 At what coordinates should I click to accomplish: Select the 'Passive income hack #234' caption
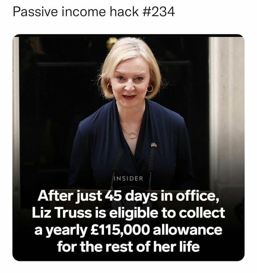94,12
